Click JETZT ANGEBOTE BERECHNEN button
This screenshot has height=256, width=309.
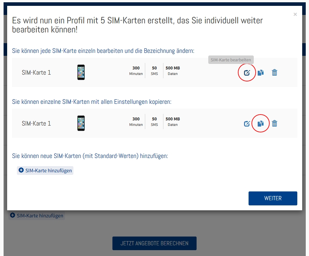(x=154, y=243)
